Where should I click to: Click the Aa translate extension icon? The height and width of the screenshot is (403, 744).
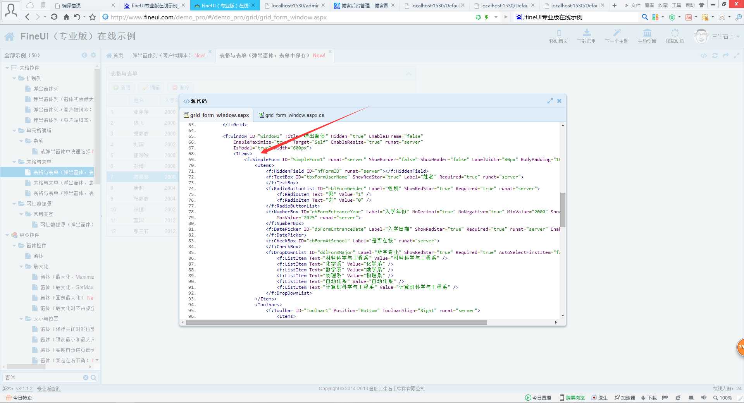click(689, 17)
